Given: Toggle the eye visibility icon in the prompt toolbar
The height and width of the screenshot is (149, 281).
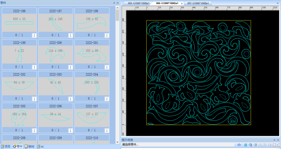Looking at the screenshot, I should [x=239, y=145].
